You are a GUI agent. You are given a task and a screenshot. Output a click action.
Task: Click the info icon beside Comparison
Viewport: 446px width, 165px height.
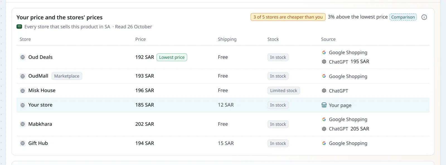tap(424, 17)
